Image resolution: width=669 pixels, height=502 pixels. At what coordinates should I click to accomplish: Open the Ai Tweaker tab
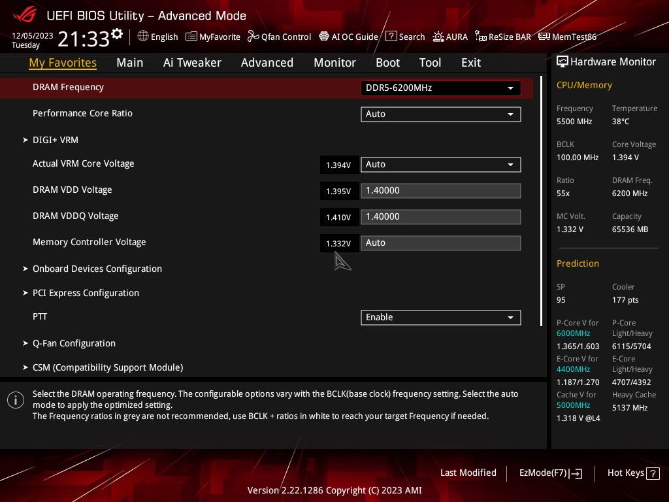[x=192, y=63]
